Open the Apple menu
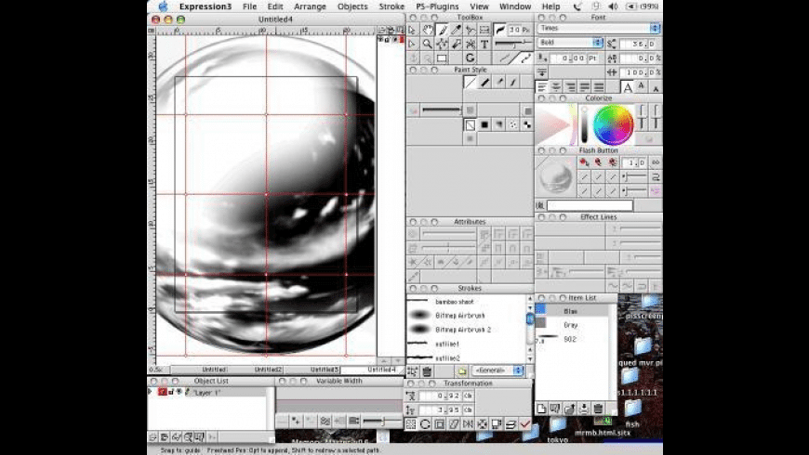The image size is (809, 455). coord(163,6)
